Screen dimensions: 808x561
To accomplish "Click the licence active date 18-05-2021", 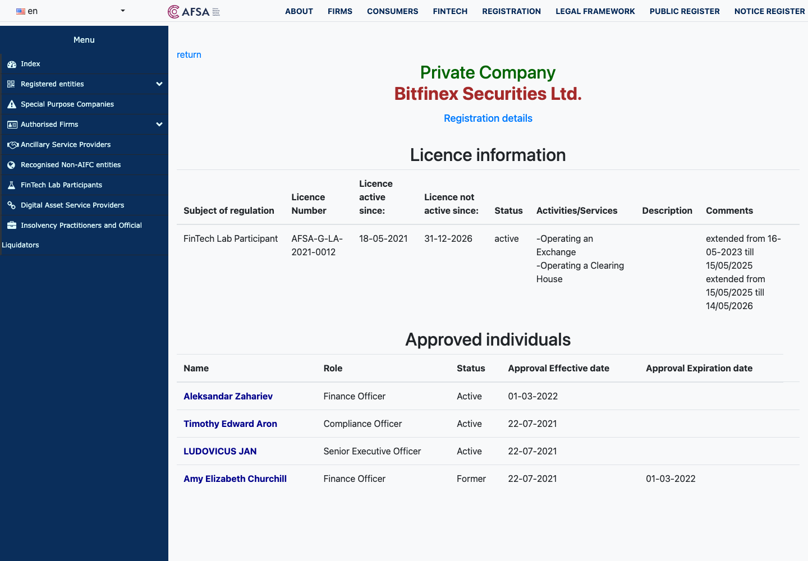I will click(x=383, y=238).
